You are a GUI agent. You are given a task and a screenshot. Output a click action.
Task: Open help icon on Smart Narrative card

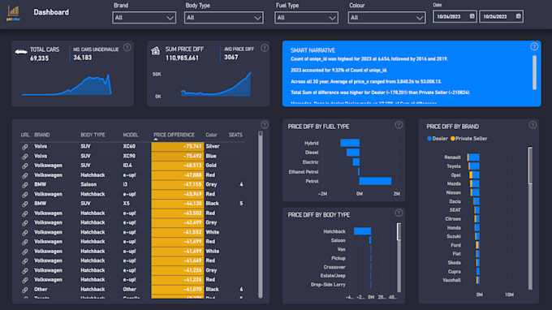click(x=534, y=46)
